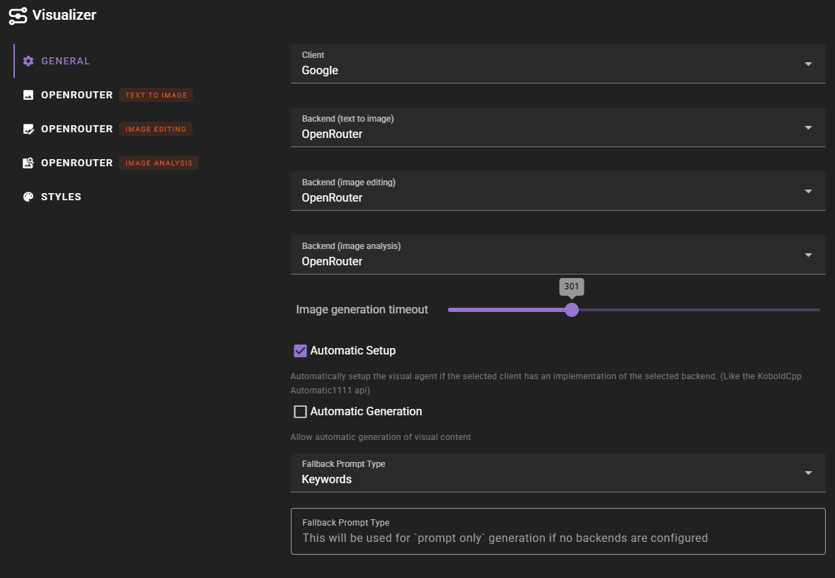Image resolution: width=835 pixels, height=578 pixels.
Task: Click the IMAGE EDITING label badge
Action: [x=156, y=128]
